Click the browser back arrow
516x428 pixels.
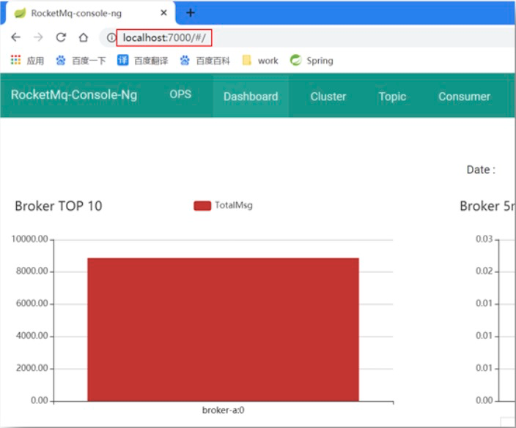click(16, 37)
